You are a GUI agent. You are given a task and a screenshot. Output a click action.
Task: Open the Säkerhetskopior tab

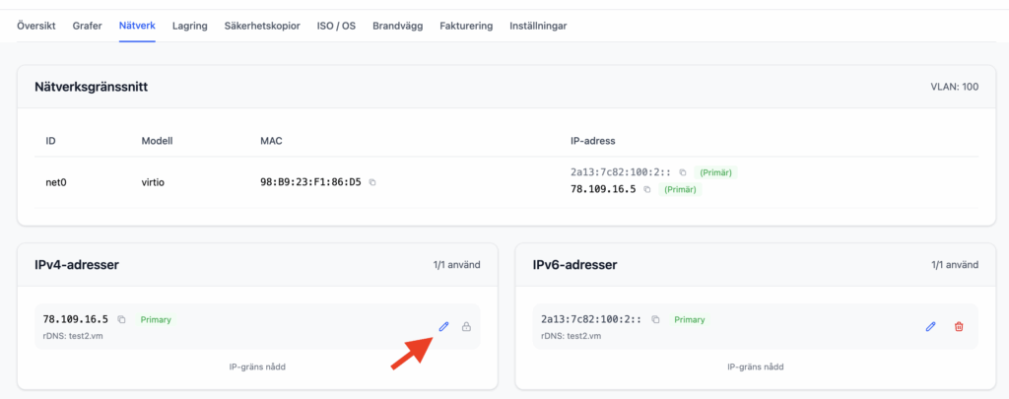(x=262, y=26)
